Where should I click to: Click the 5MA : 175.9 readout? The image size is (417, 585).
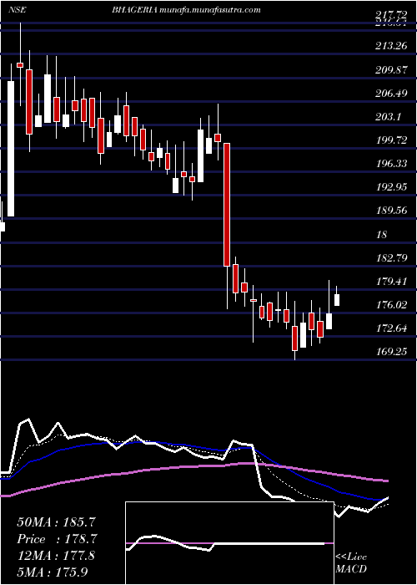(x=53, y=572)
